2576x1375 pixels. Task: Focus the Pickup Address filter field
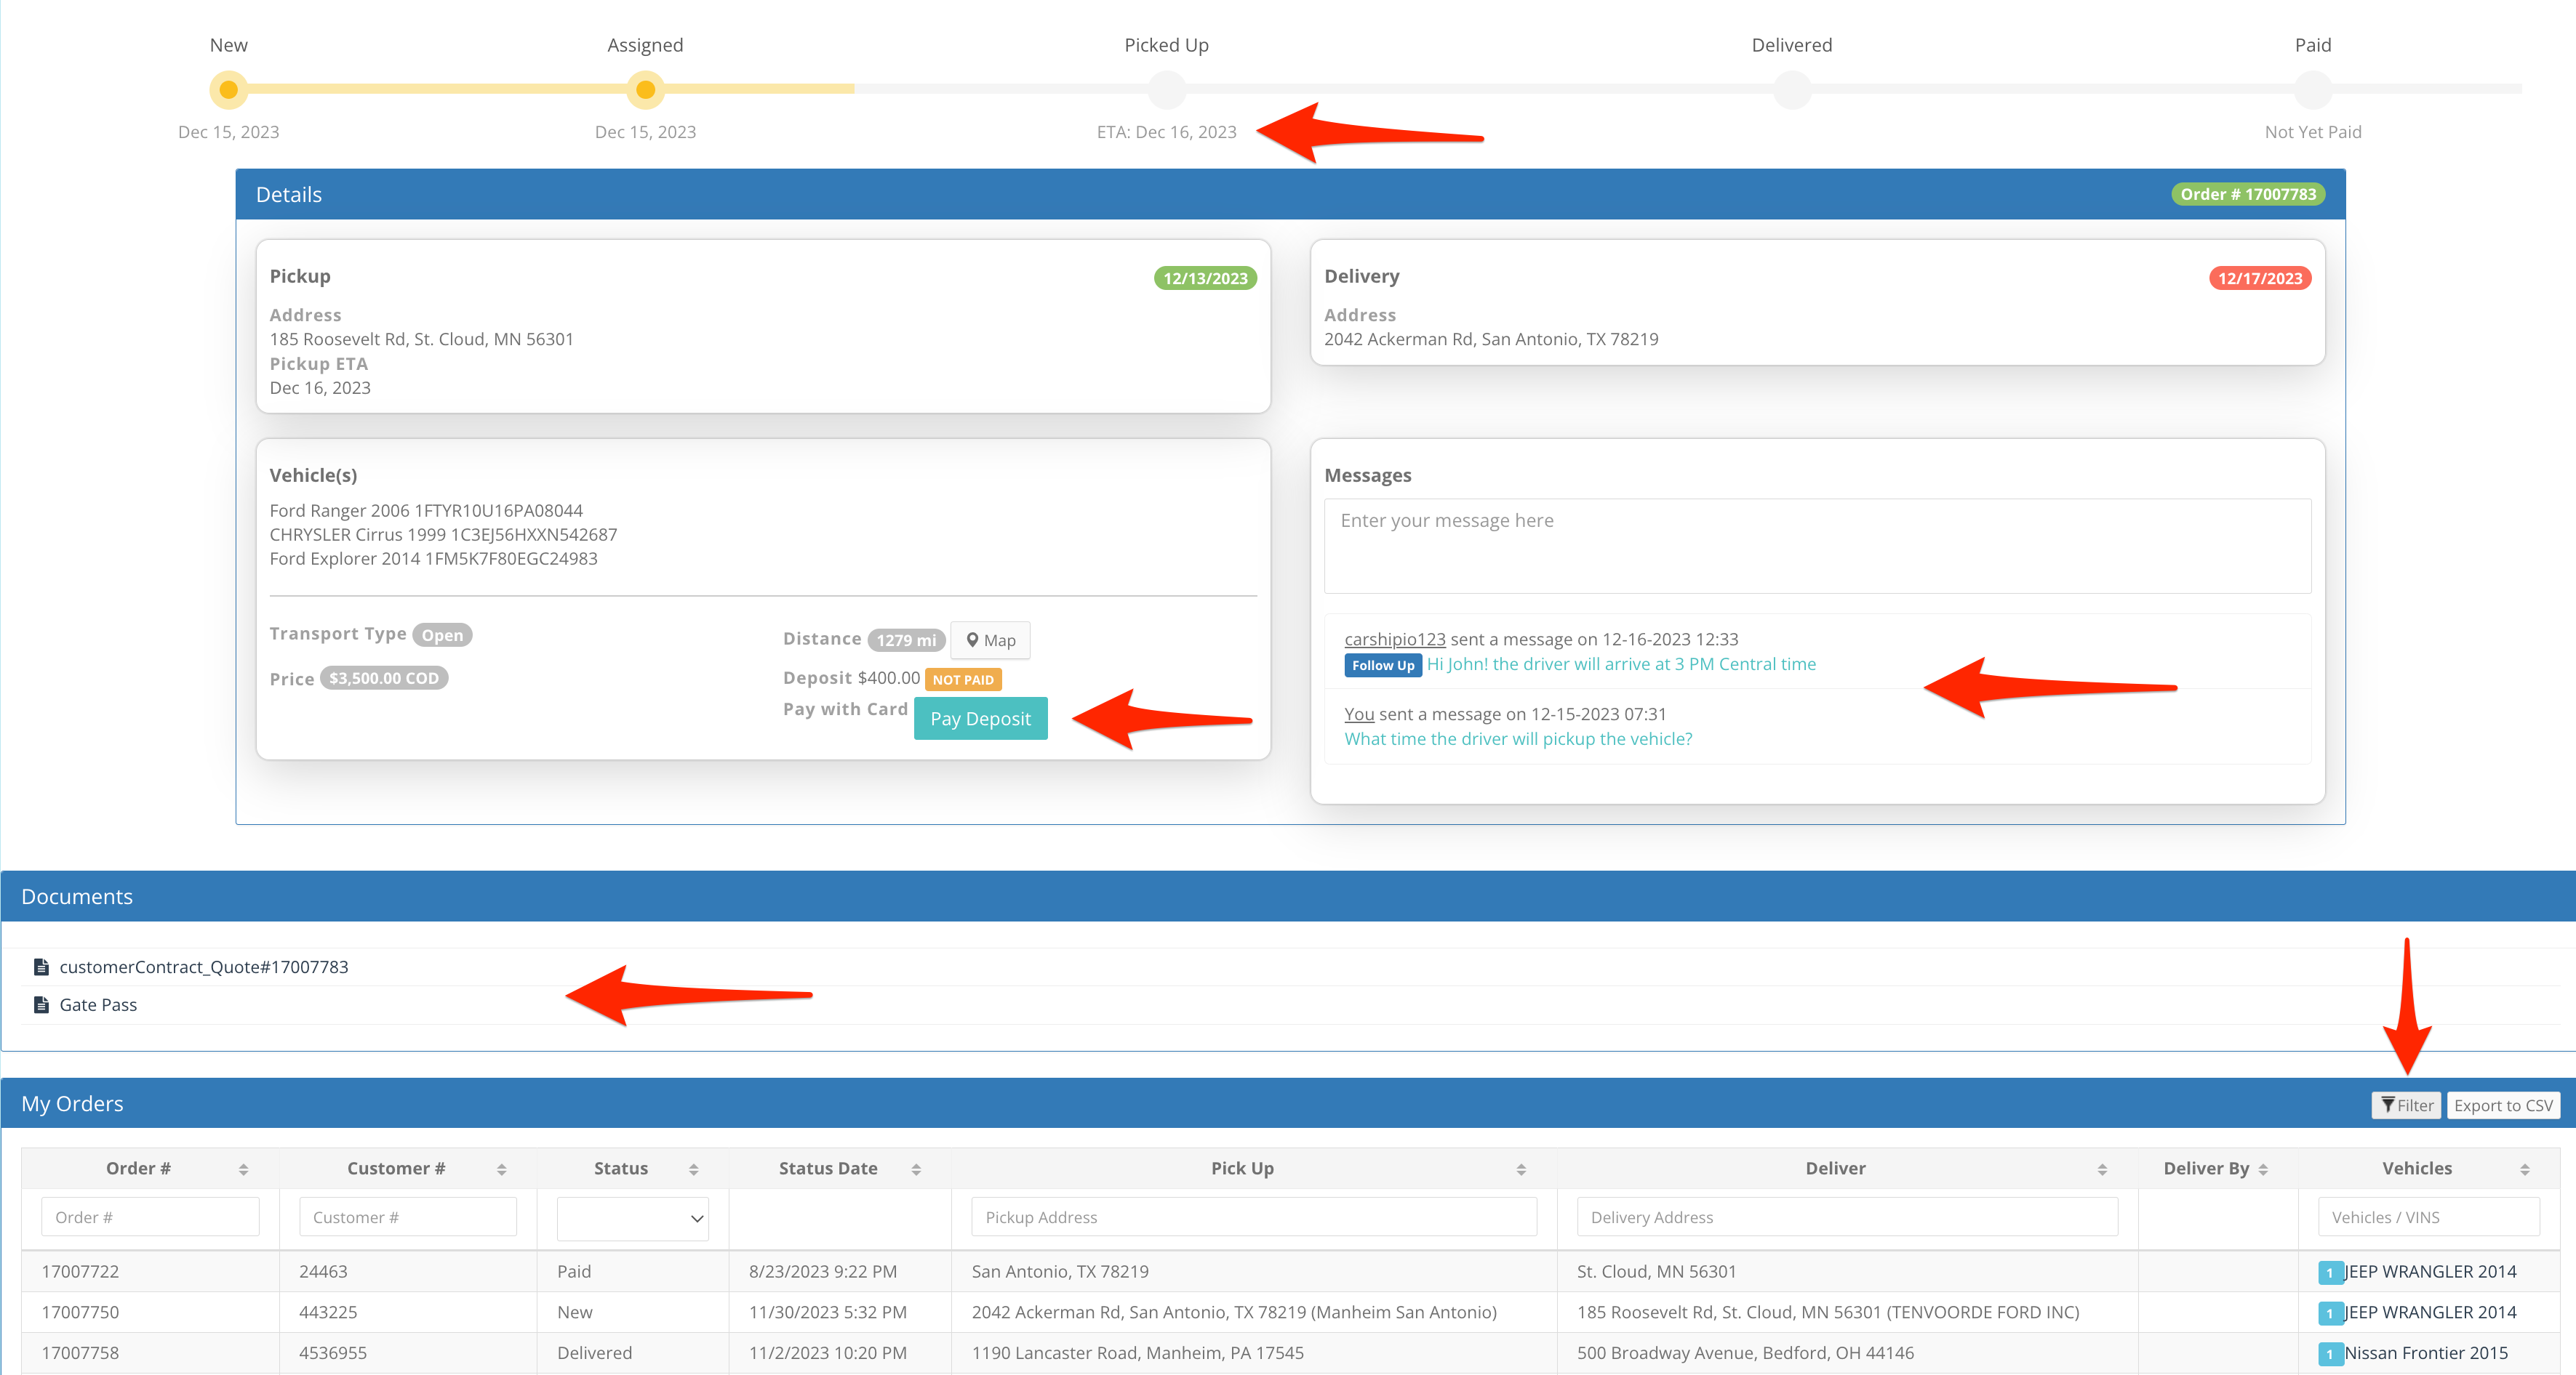click(1253, 1217)
